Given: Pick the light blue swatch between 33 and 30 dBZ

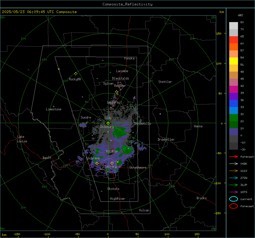Looking at the screenshot, I should click(x=233, y=110).
